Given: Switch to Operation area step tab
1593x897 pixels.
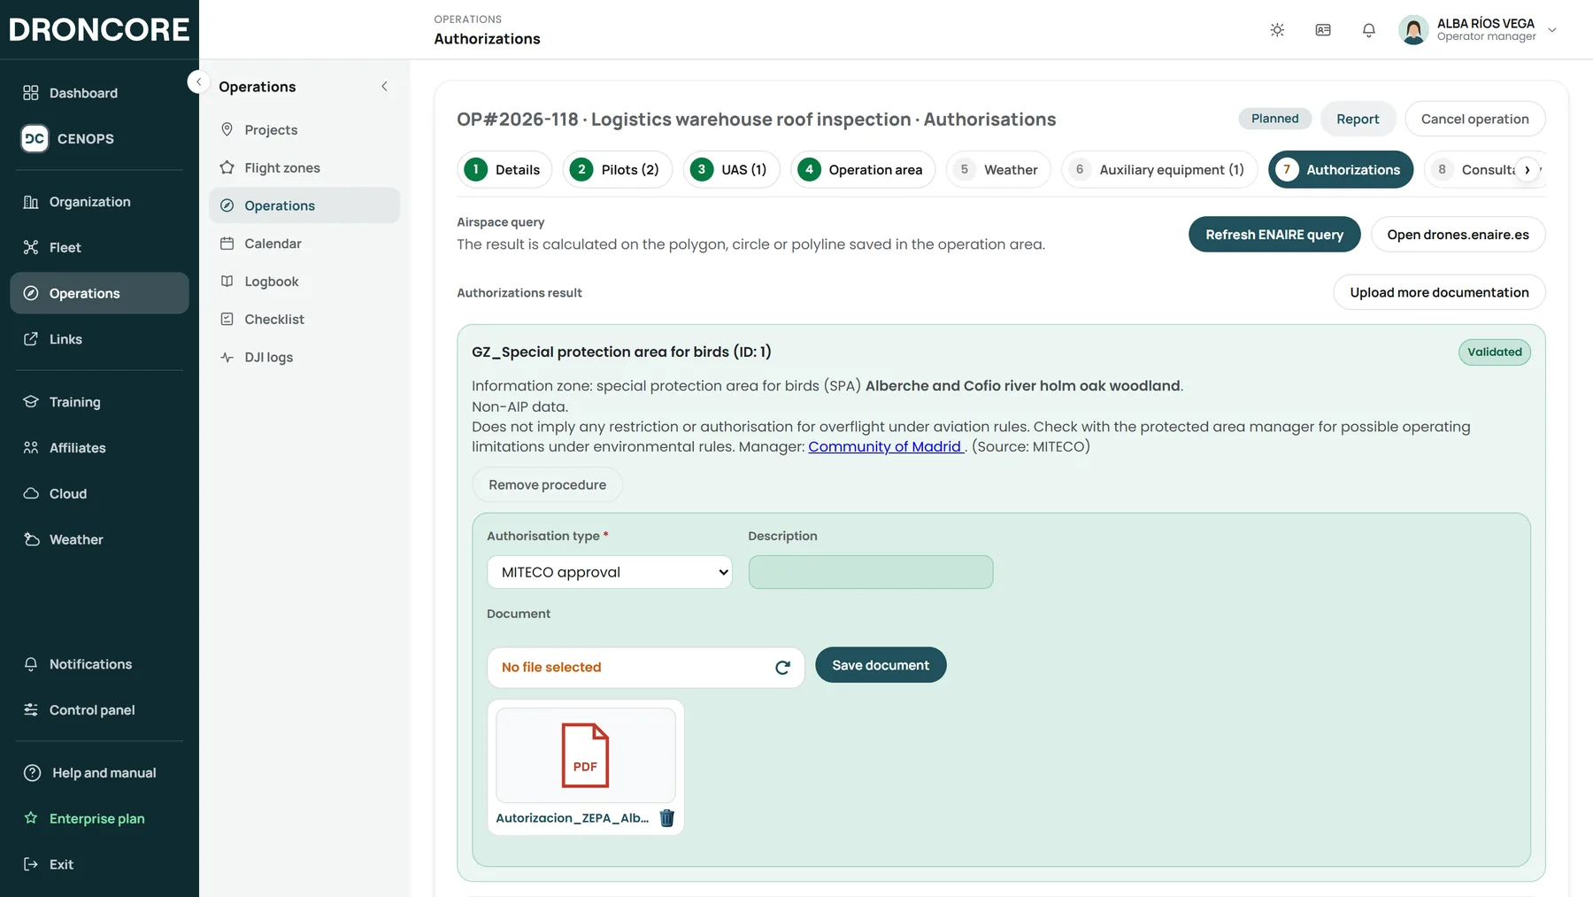Looking at the screenshot, I should [x=863, y=170].
